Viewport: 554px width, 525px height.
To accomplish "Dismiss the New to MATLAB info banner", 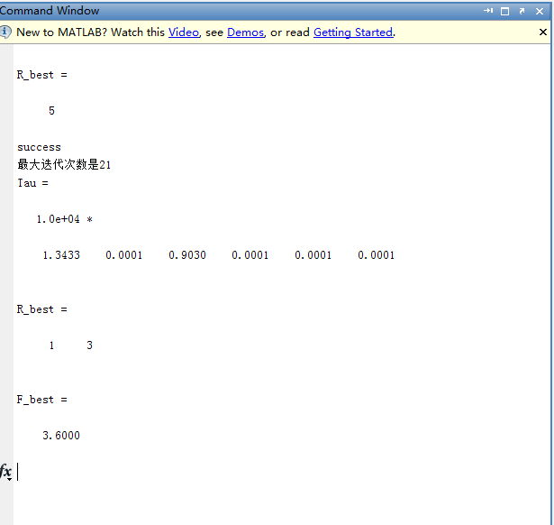I will pyautogui.click(x=543, y=32).
